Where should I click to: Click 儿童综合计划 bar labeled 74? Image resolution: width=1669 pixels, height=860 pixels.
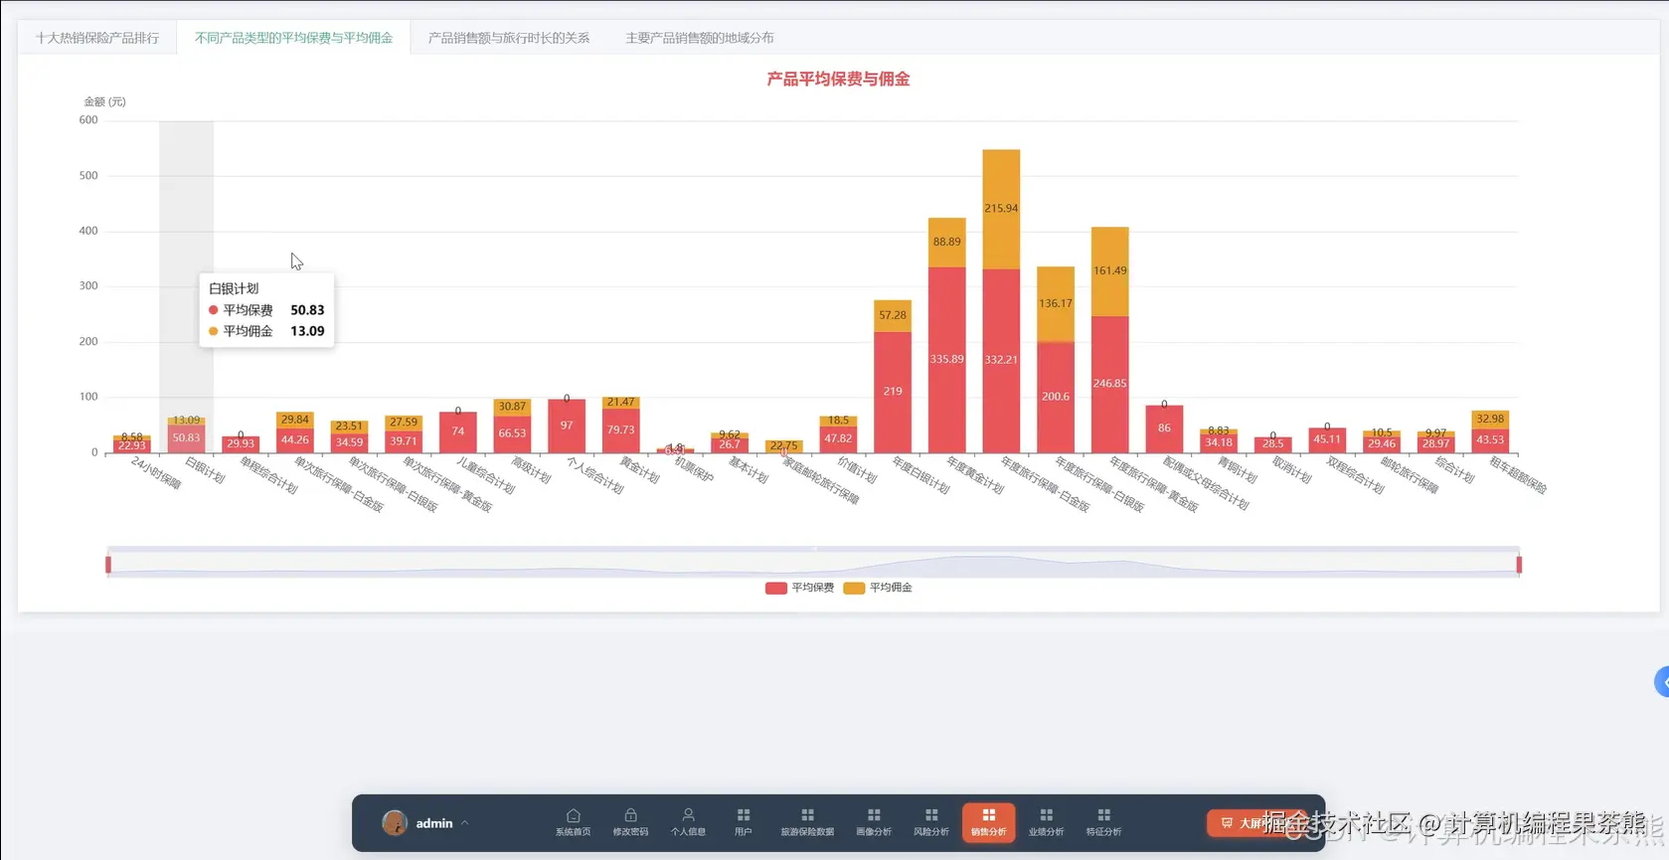[458, 431]
